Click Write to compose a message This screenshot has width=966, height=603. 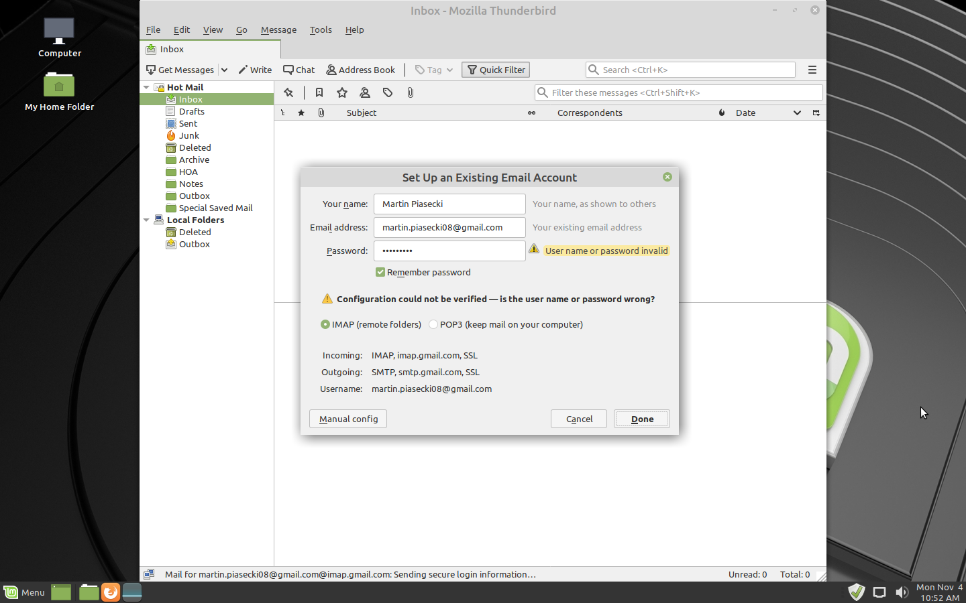tap(255, 70)
